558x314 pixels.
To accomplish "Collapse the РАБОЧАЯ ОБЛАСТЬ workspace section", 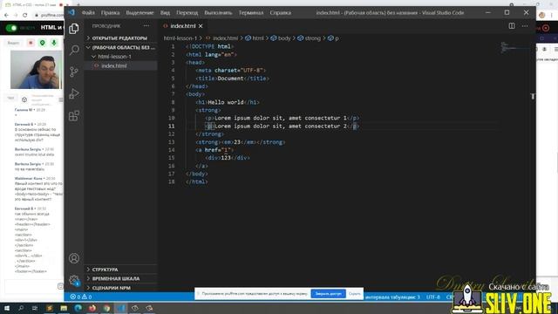I will pyautogui.click(x=120, y=47).
